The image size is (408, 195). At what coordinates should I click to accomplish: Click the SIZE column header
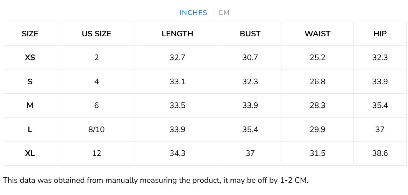30,34
